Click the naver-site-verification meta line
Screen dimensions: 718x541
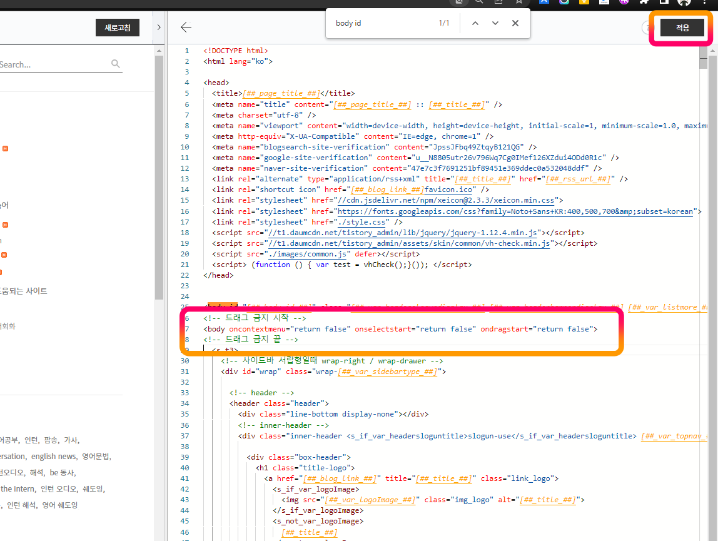(407, 168)
